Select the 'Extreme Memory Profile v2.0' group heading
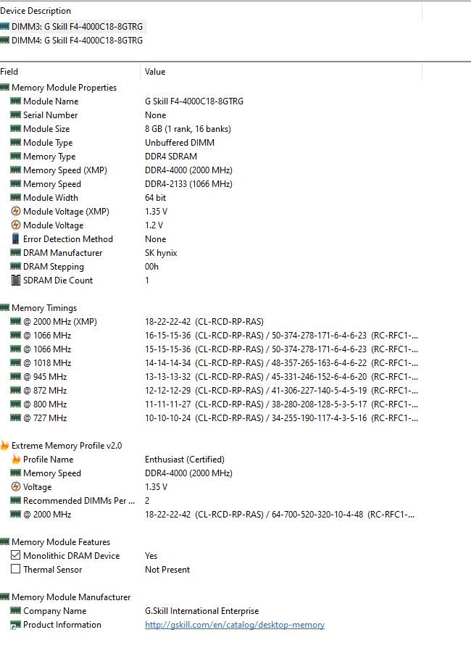The image size is (471, 648). pyautogui.click(x=67, y=446)
